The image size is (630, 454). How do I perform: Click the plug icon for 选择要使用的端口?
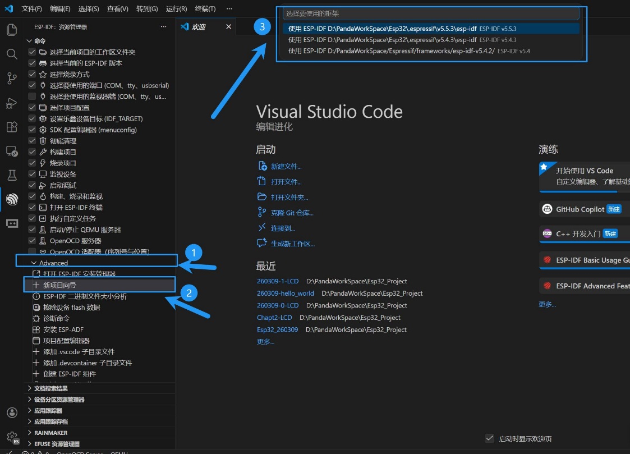pyautogui.click(x=43, y=85)
